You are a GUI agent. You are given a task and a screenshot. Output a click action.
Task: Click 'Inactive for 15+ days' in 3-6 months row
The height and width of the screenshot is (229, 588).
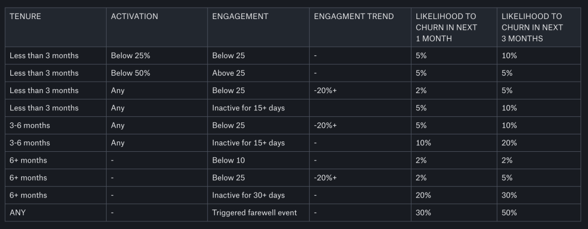248,143
